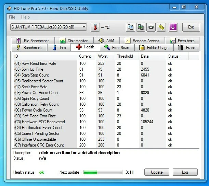Screen dimensions: 209x186
Task: Open the drive selection dropdown
Action: coord(49,27)
